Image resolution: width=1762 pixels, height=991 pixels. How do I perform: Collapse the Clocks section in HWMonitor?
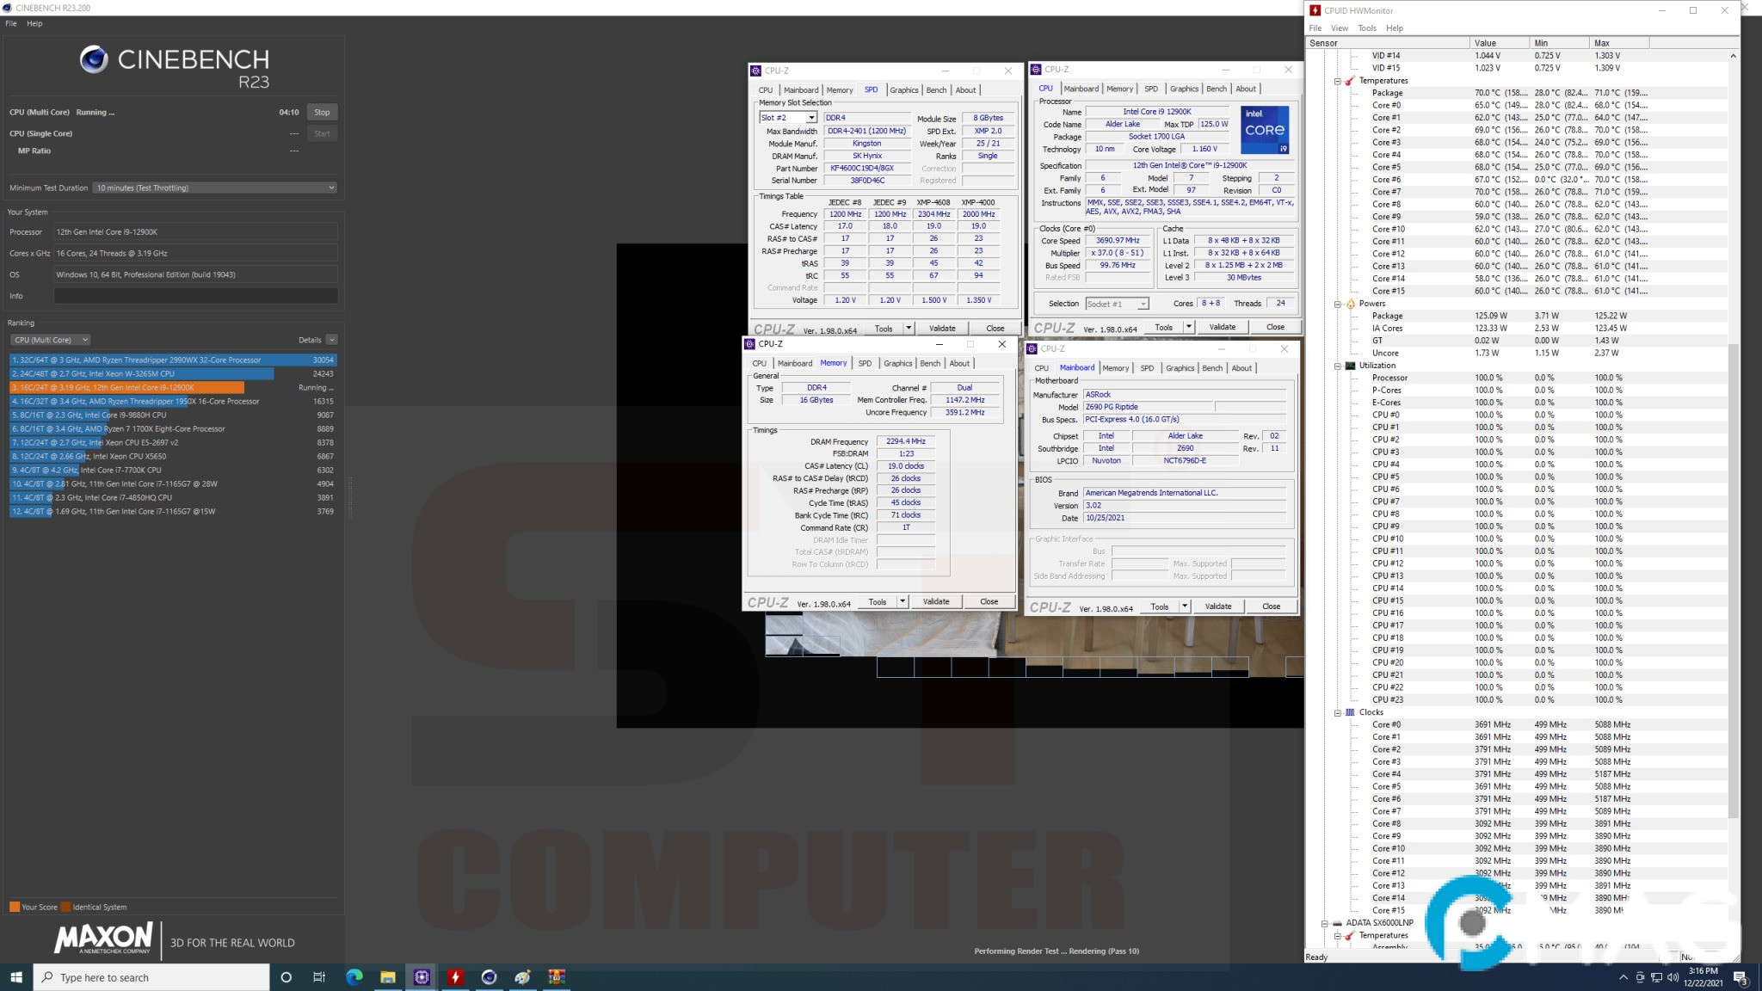(1338, 712)
